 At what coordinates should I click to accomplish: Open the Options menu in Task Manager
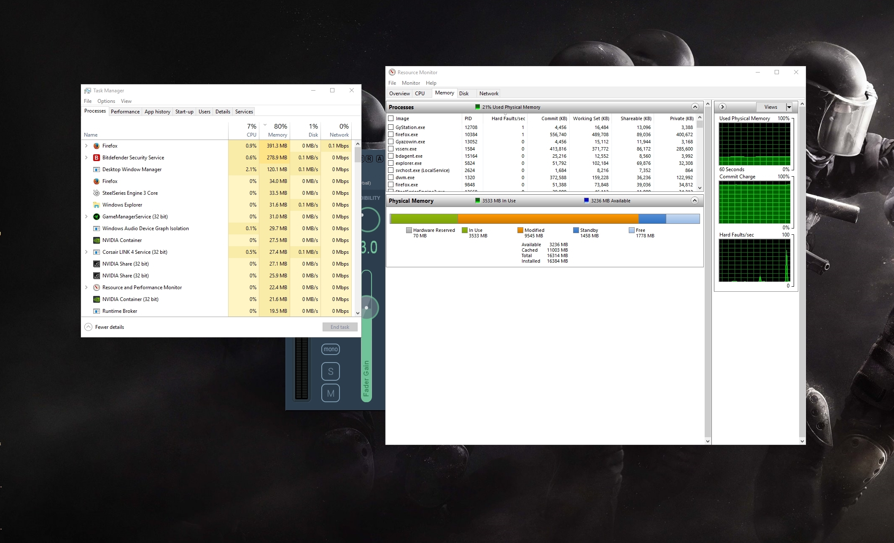(106, 101)
